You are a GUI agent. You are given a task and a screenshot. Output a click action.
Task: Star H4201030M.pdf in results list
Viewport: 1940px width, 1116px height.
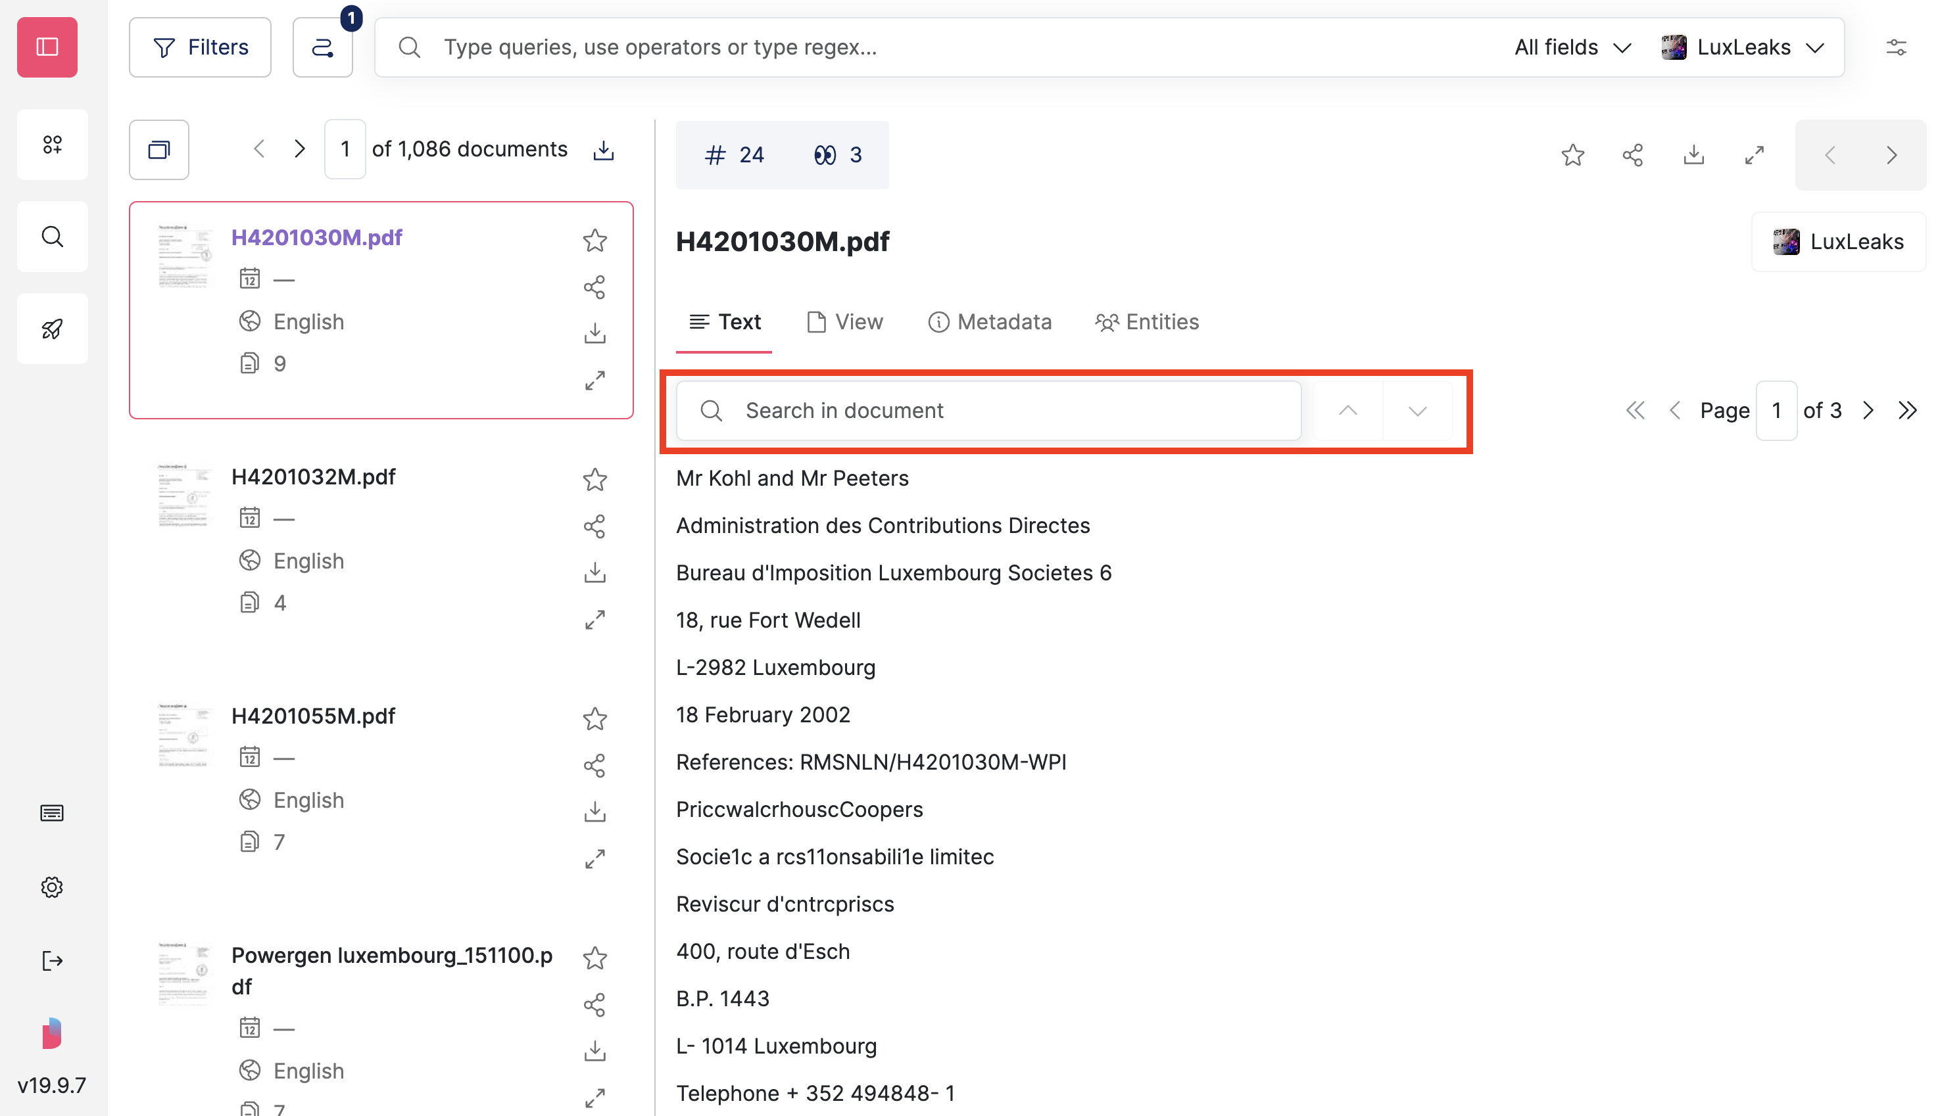coord(595,240)
